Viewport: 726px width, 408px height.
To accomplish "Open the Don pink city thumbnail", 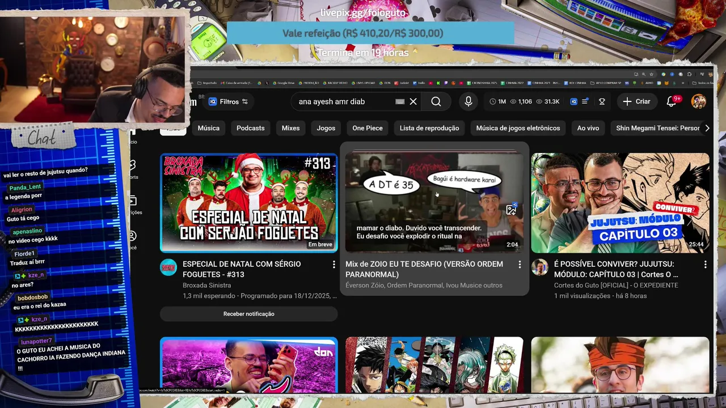I will [x=249, y=365].
